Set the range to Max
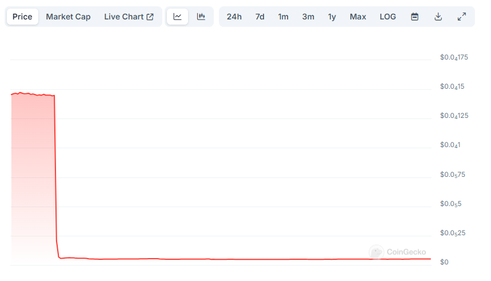Screen dimensions: 491x281 (358, 17)
